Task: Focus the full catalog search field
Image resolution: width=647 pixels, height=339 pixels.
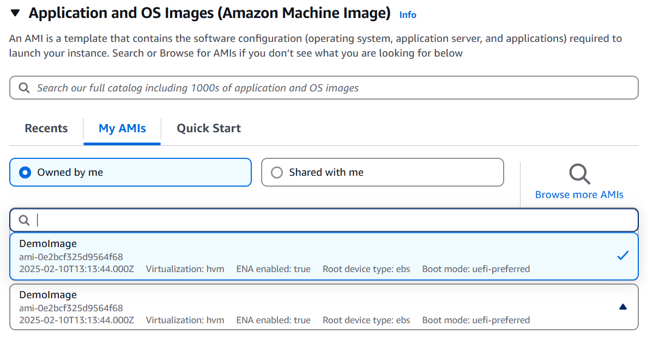Action: (327, 88)
